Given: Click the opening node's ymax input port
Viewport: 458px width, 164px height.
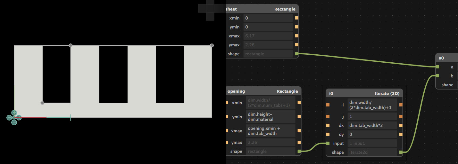Looking at the screenshot, I should (227, 142).
